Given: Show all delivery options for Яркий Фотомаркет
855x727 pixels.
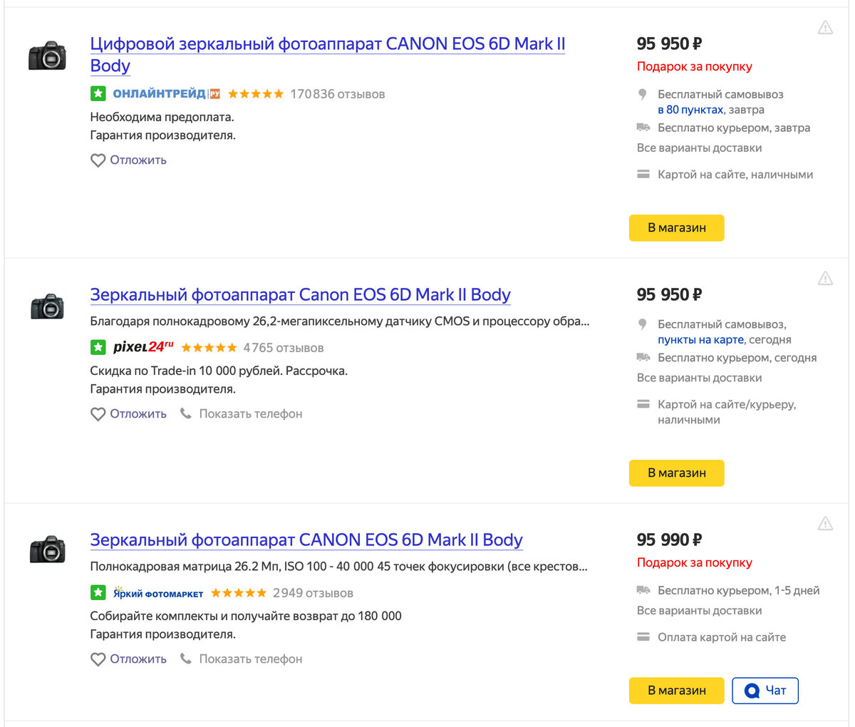Looking at the screenshot, I should pos(699,611).
